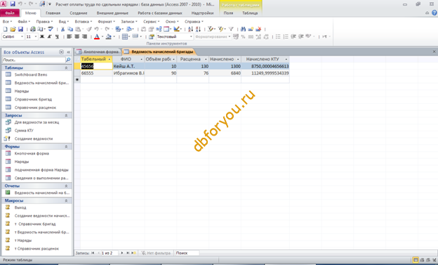The width and height of the screenshot is (438, 265).
Task: Go to the next record navigation button
Action: click(122, 253)
